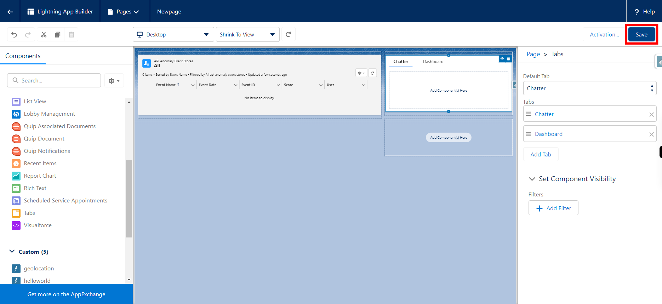Image resolution: width=662 pixels, height=304 pixels.
Task: Open the Default Tab dropdown
Action: tap(590, 88)
